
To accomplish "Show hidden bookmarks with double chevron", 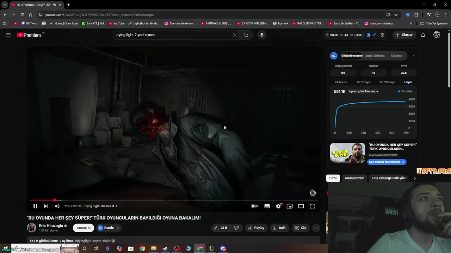I will point(411,24).
